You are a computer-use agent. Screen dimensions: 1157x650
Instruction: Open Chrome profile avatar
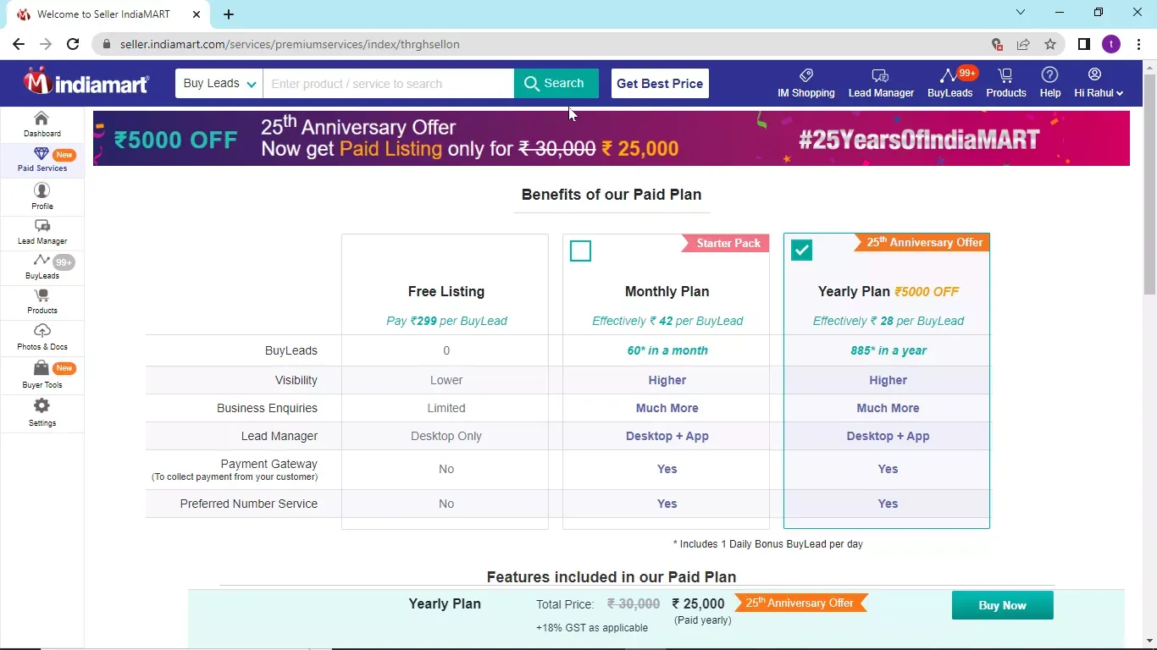pos(1111,44)
